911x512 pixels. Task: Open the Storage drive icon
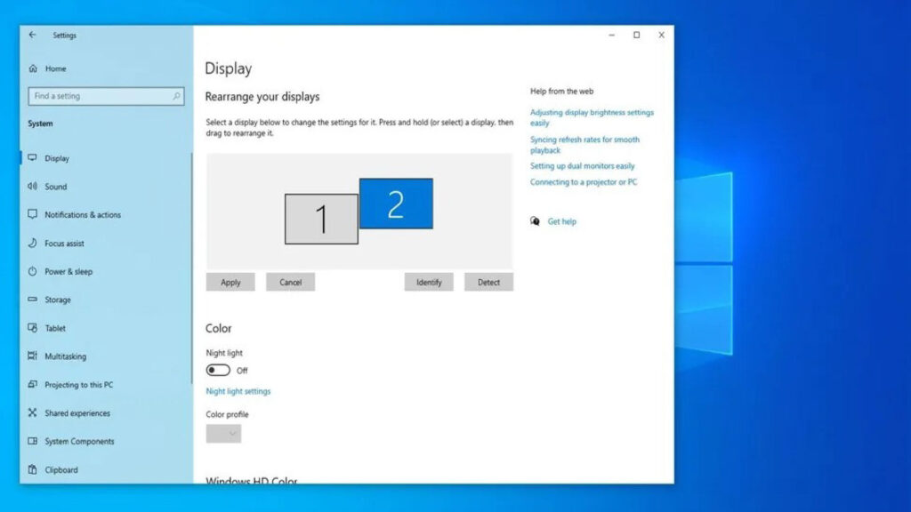coord(33,300)
